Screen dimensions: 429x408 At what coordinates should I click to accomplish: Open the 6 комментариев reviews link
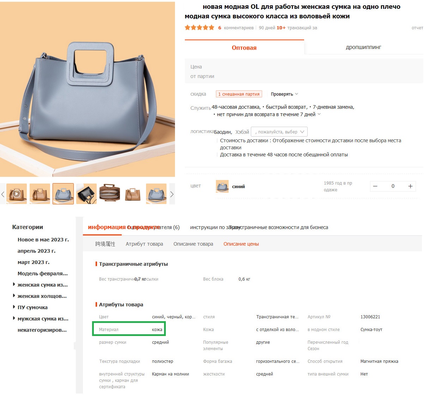click(236, 28)
